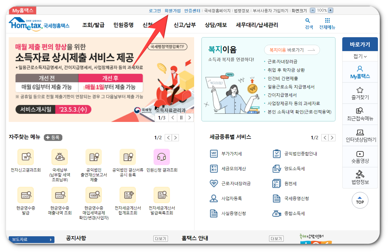Select the 종합소득세 income tax icon
Screen dimensions: 388x252
276,213
